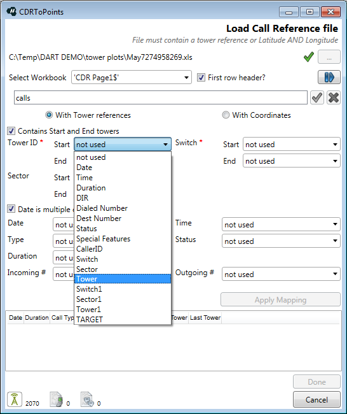Screen dimensions: 347x414
Task: Toggle Date is multiple checkbox
Action: coord(11,209)
